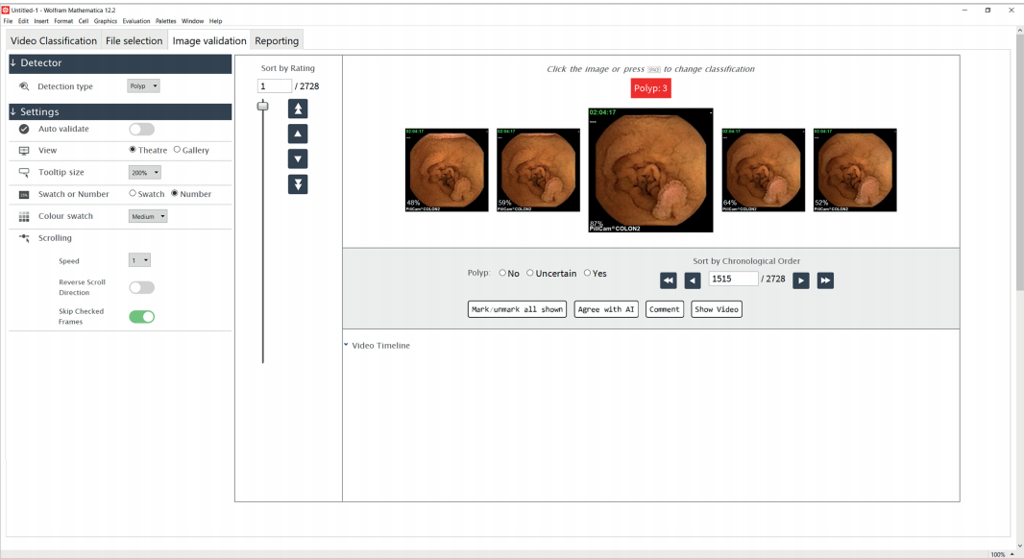Open the File menu
1024x559 pixels.
(8, 21)
